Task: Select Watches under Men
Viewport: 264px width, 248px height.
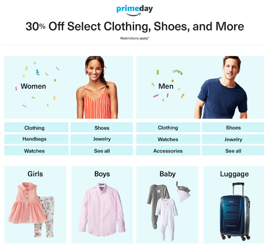Action: (x=168, y=139)
